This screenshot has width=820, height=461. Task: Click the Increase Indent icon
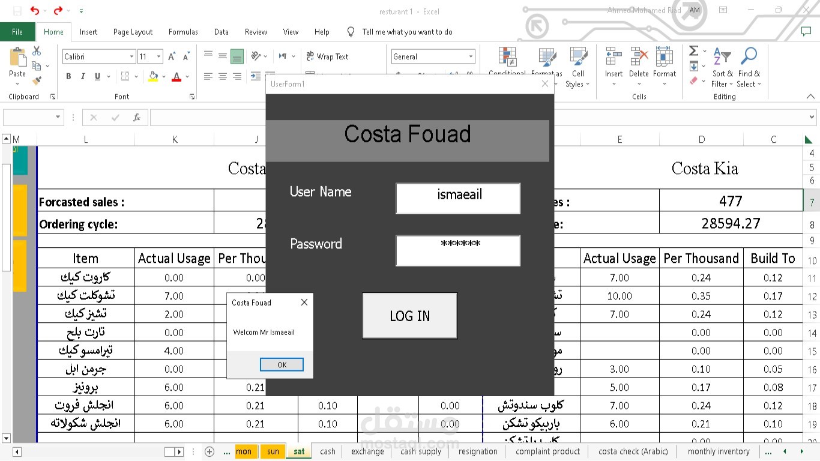tap(256, 76)
